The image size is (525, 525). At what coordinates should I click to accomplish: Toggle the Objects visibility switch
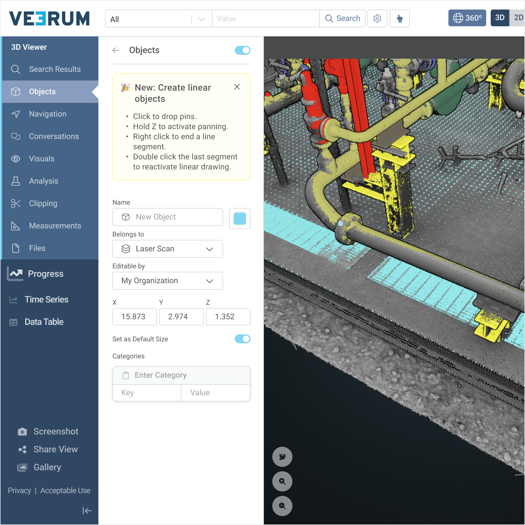click(242, 50)
